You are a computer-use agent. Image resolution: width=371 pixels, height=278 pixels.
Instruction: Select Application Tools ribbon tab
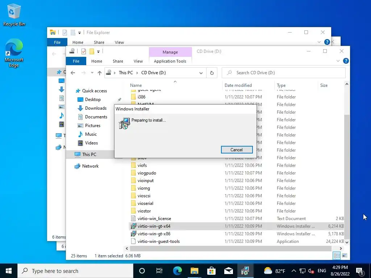(170, 61)
